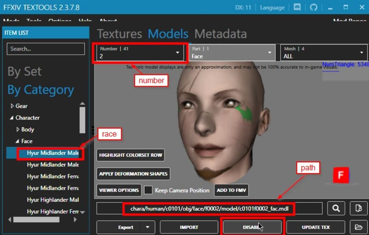Viewport: 369px width, 235px height.
Task: Collapse the Face tree node
Action: 17,141
